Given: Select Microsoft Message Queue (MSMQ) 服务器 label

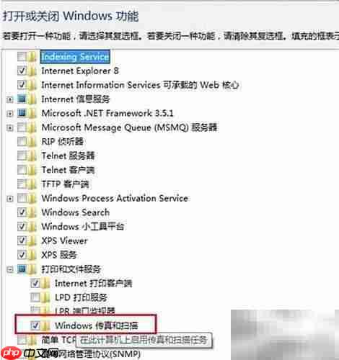Looking at the screenshot, I should (x=129, y=127).
